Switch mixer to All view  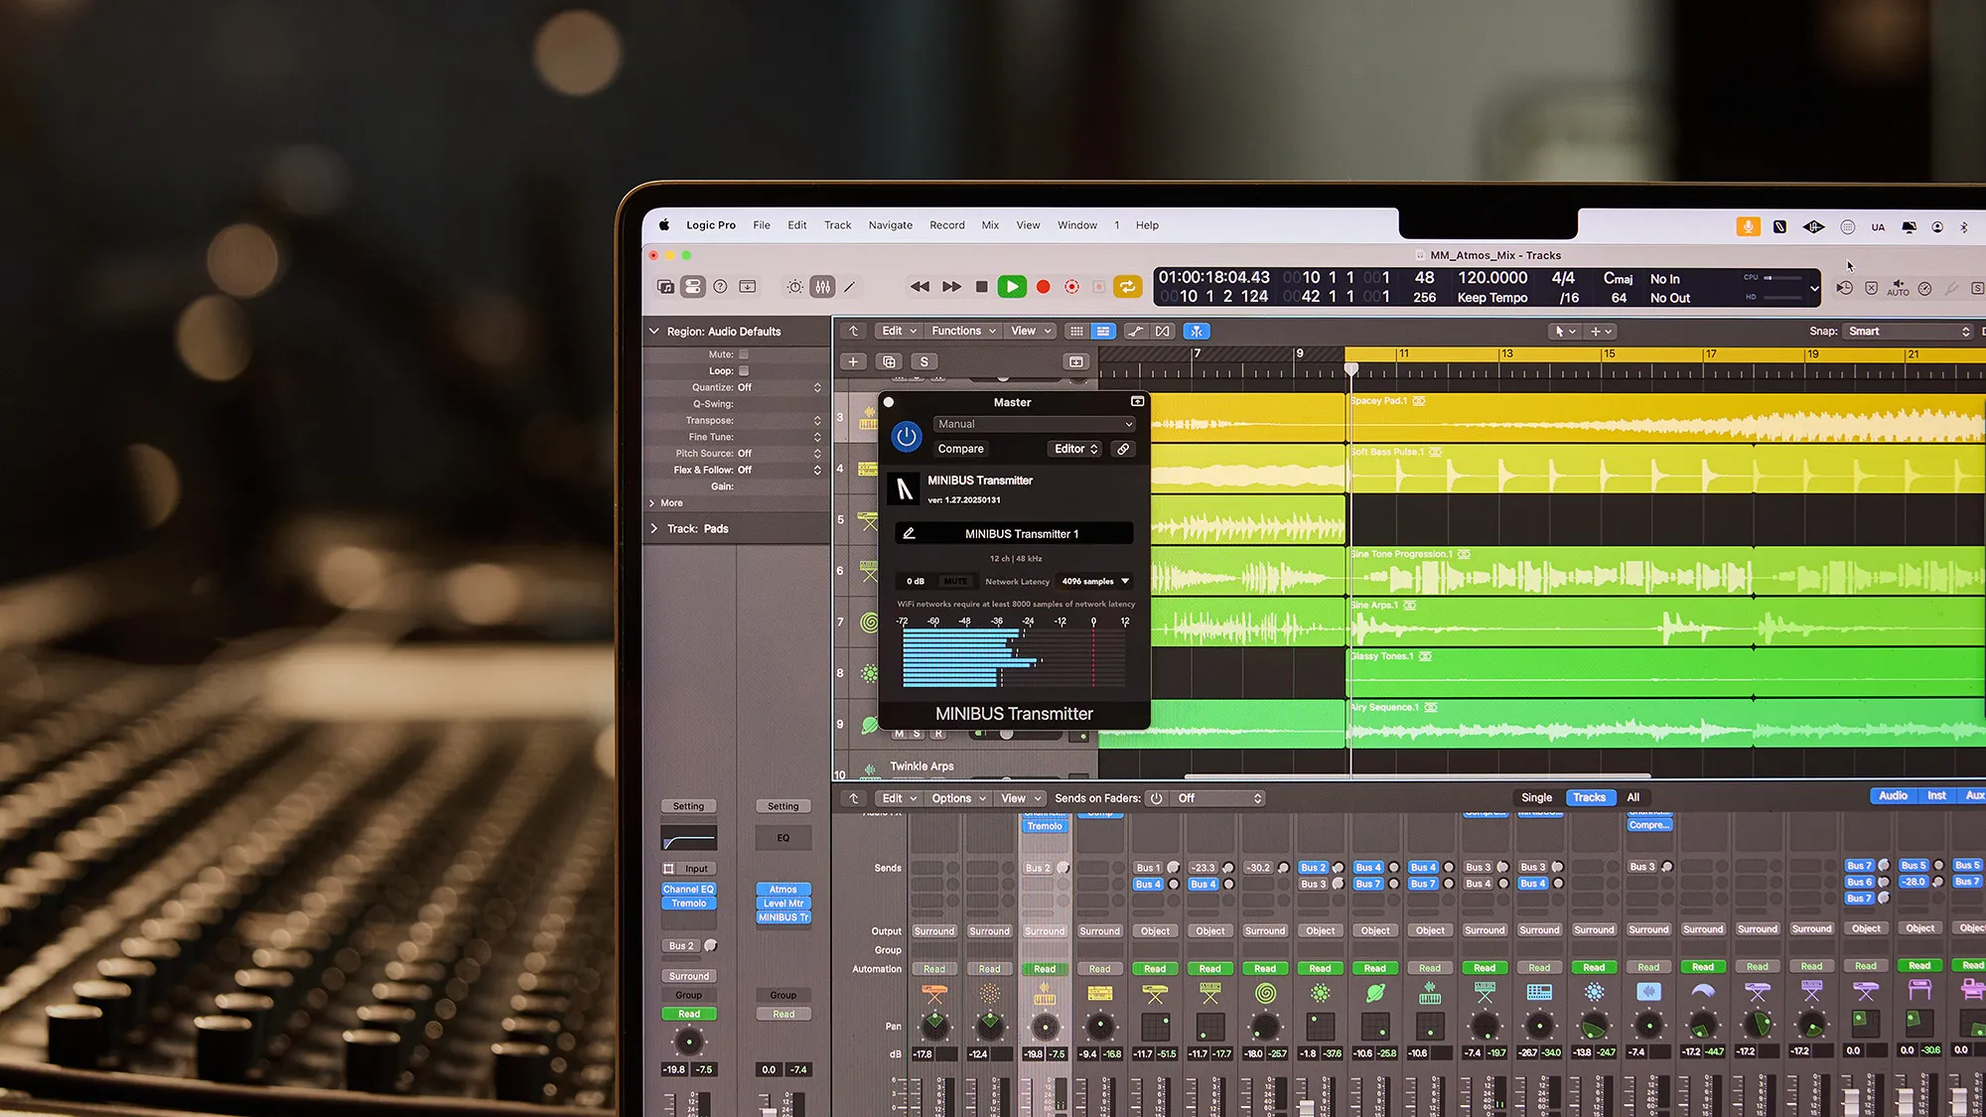pyautogui.click(x=1632, y=797)
